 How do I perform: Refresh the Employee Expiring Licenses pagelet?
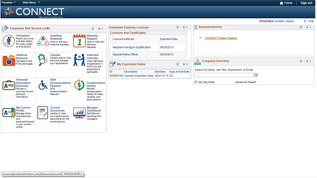(x=178, y=27)
